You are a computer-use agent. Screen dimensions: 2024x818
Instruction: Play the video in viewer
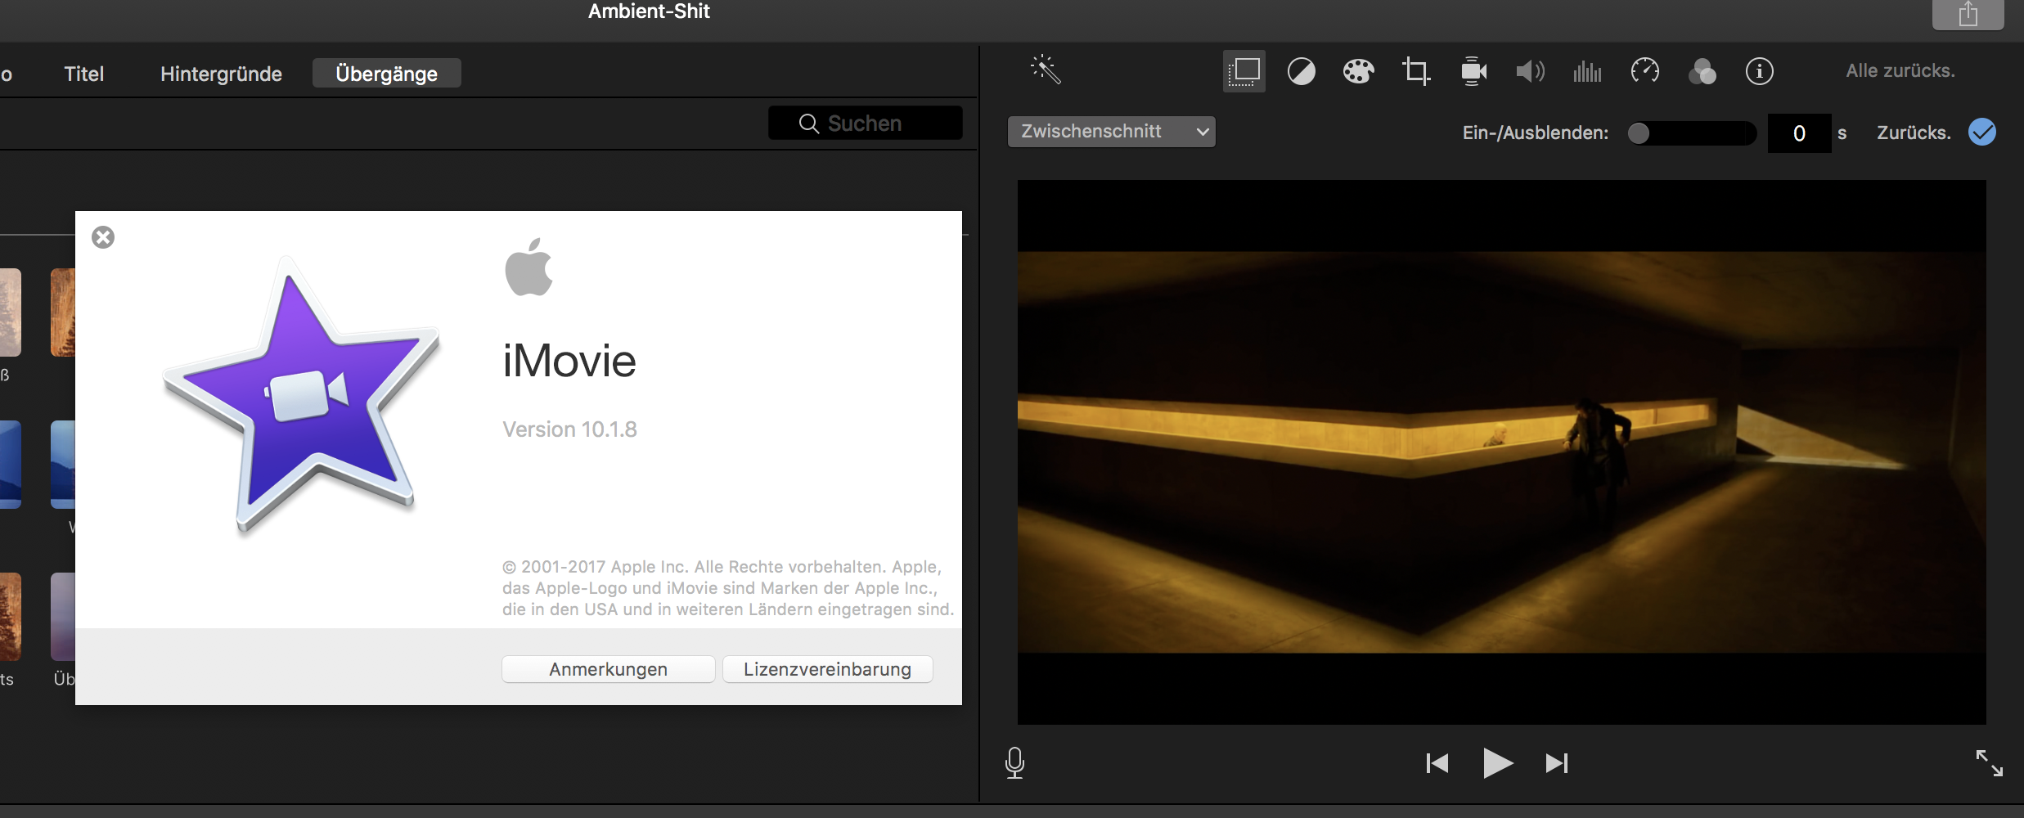coord(1498,763)
